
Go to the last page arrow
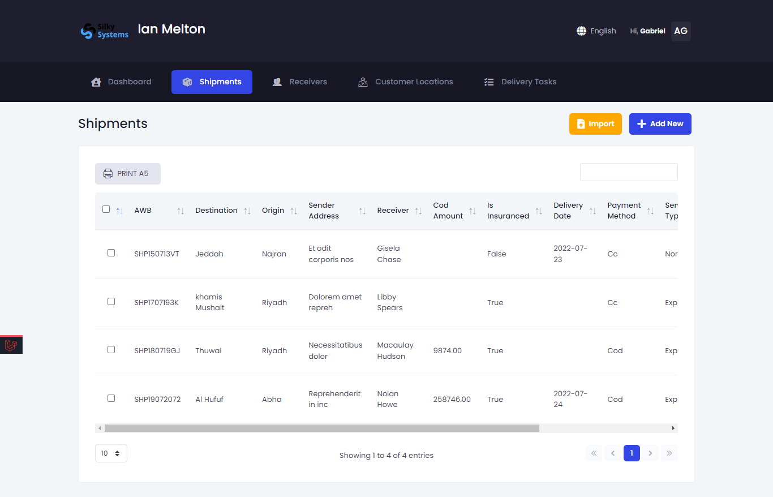point(669,453)
